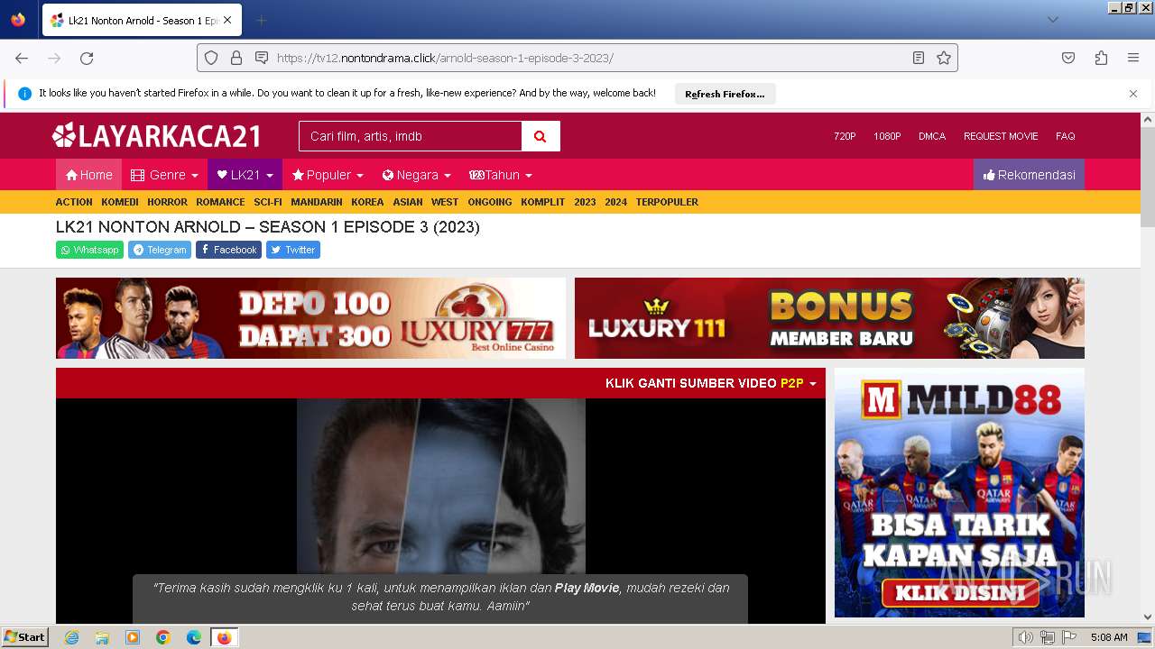List all tabs dropdown arrow
Screen dimensions: 1155x649
1052,20
